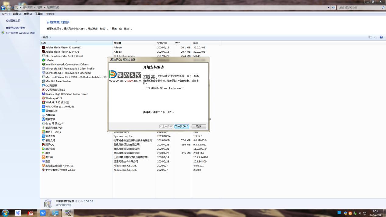
Task: Sort by 名称 column header
Action: [76, 43]
